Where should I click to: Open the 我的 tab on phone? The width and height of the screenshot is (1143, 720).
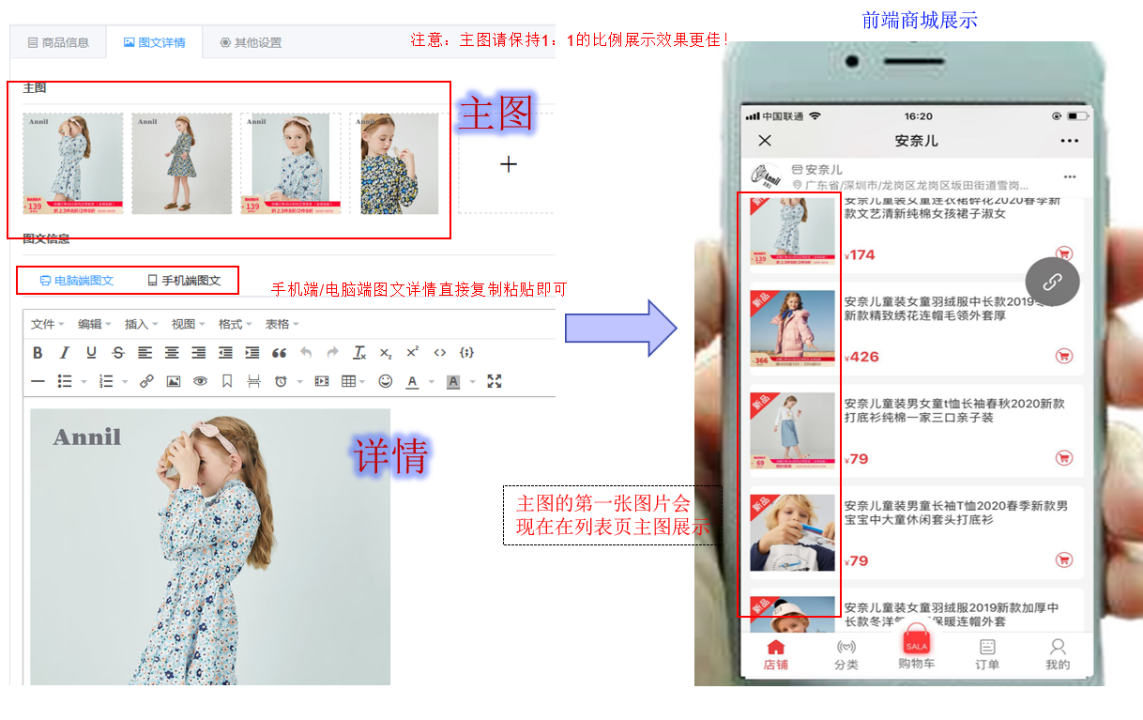tap(1058, 654)
